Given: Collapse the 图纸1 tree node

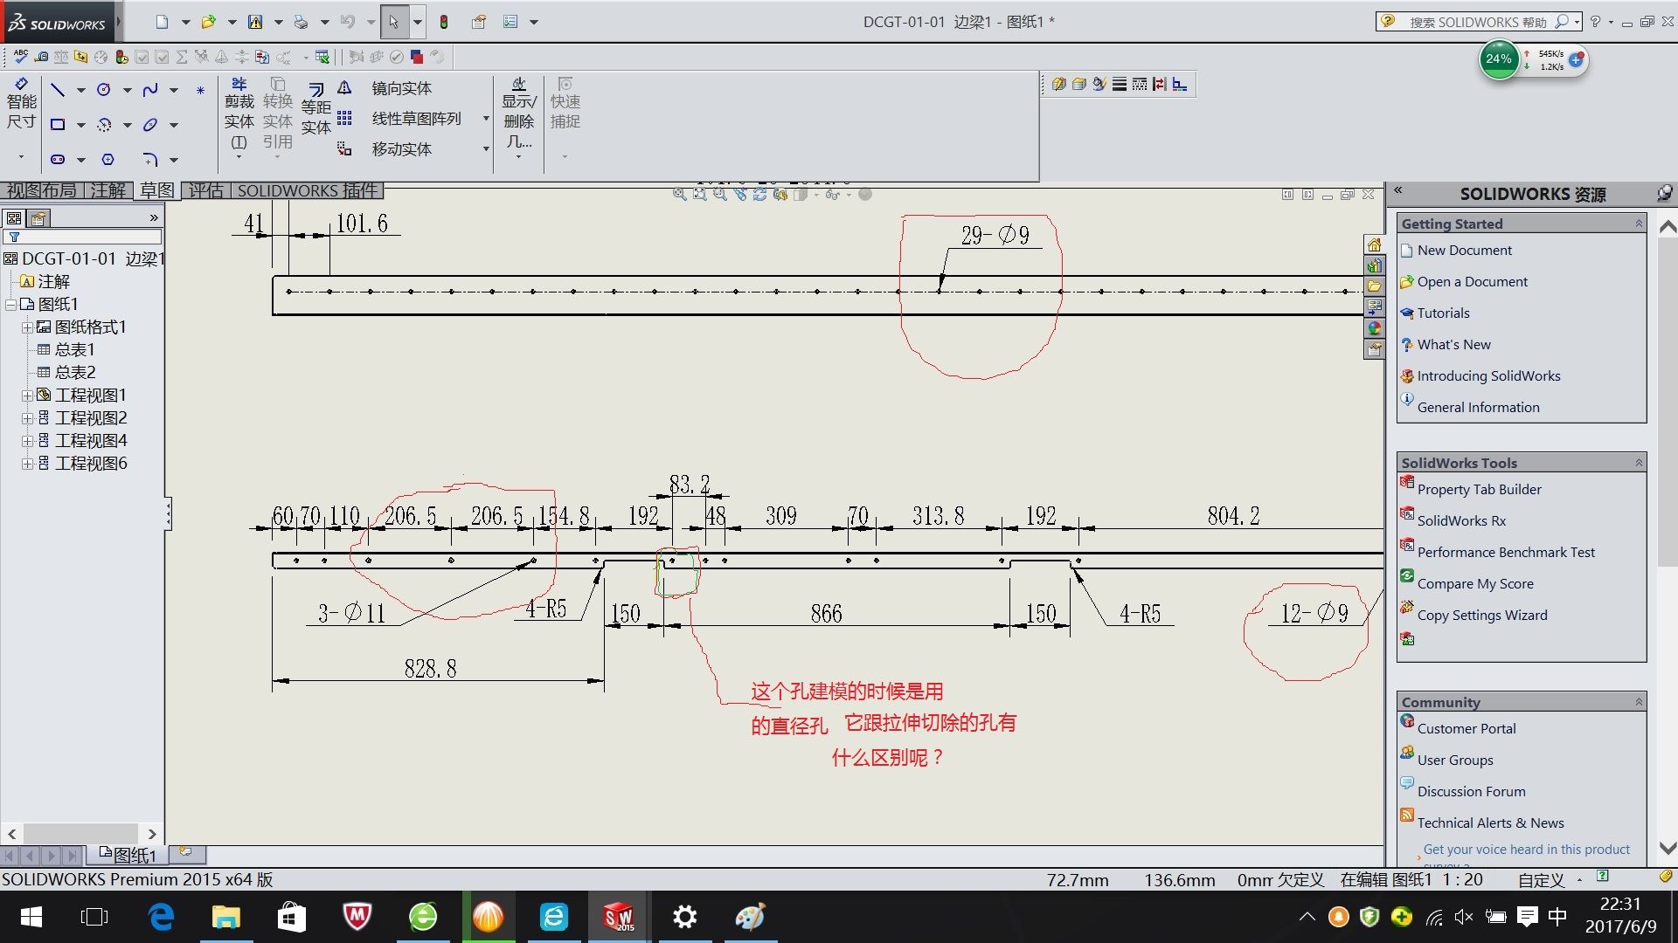Looking at the screenshot, I should [x=10, y=305].
